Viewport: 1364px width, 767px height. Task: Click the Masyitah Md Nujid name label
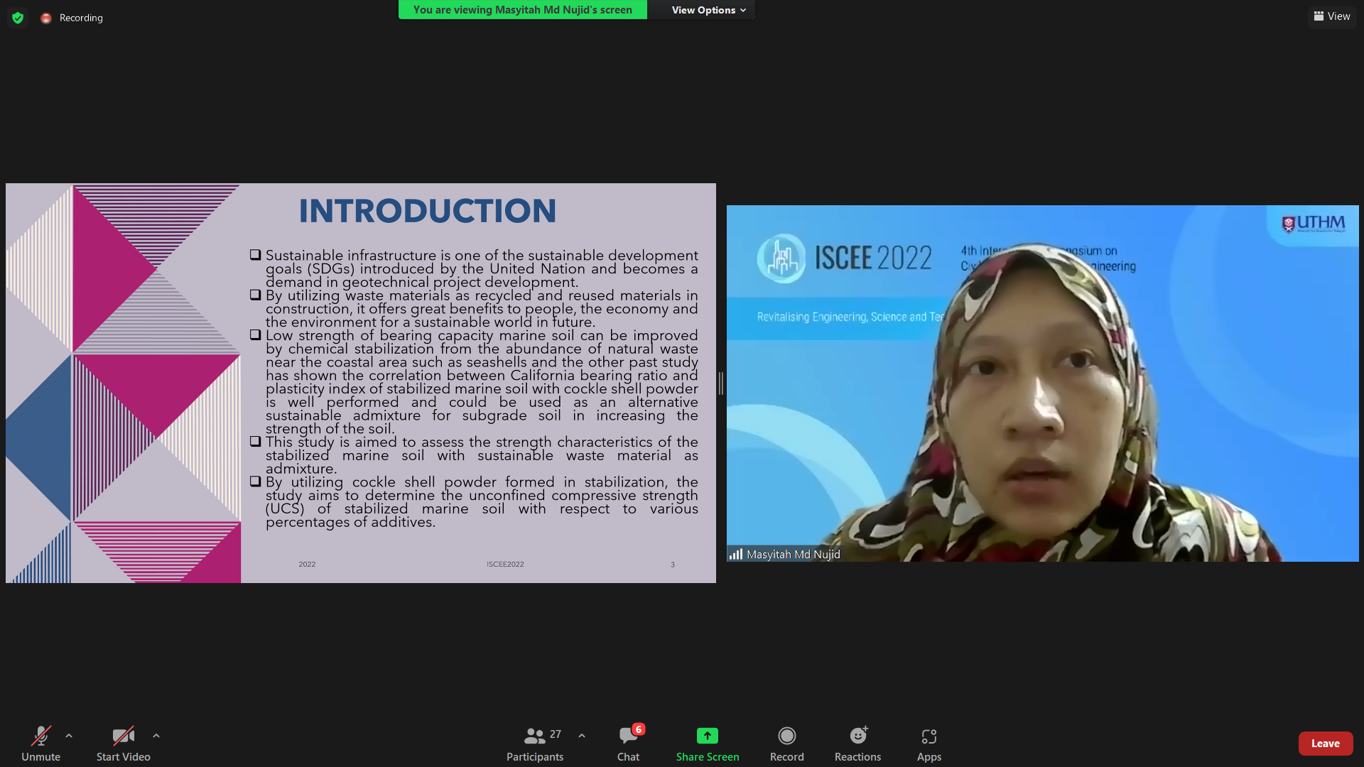[x=794, y=554]
